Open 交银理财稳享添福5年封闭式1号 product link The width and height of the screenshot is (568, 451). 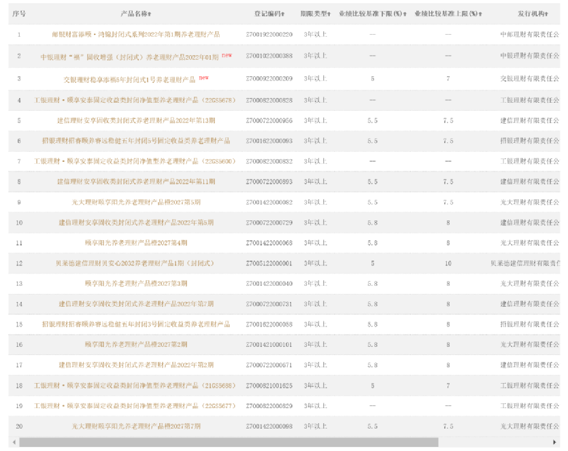129,80
